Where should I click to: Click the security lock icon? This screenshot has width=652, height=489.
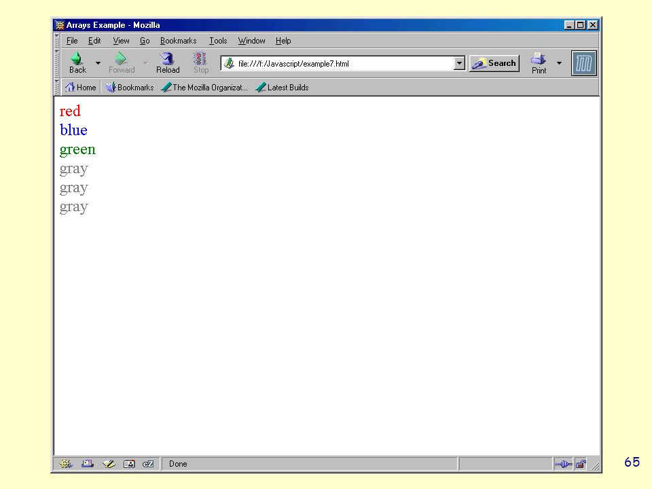click(x=581, y=464)
